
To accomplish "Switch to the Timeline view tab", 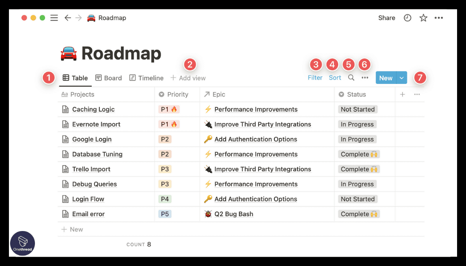I will pos(146,78).
